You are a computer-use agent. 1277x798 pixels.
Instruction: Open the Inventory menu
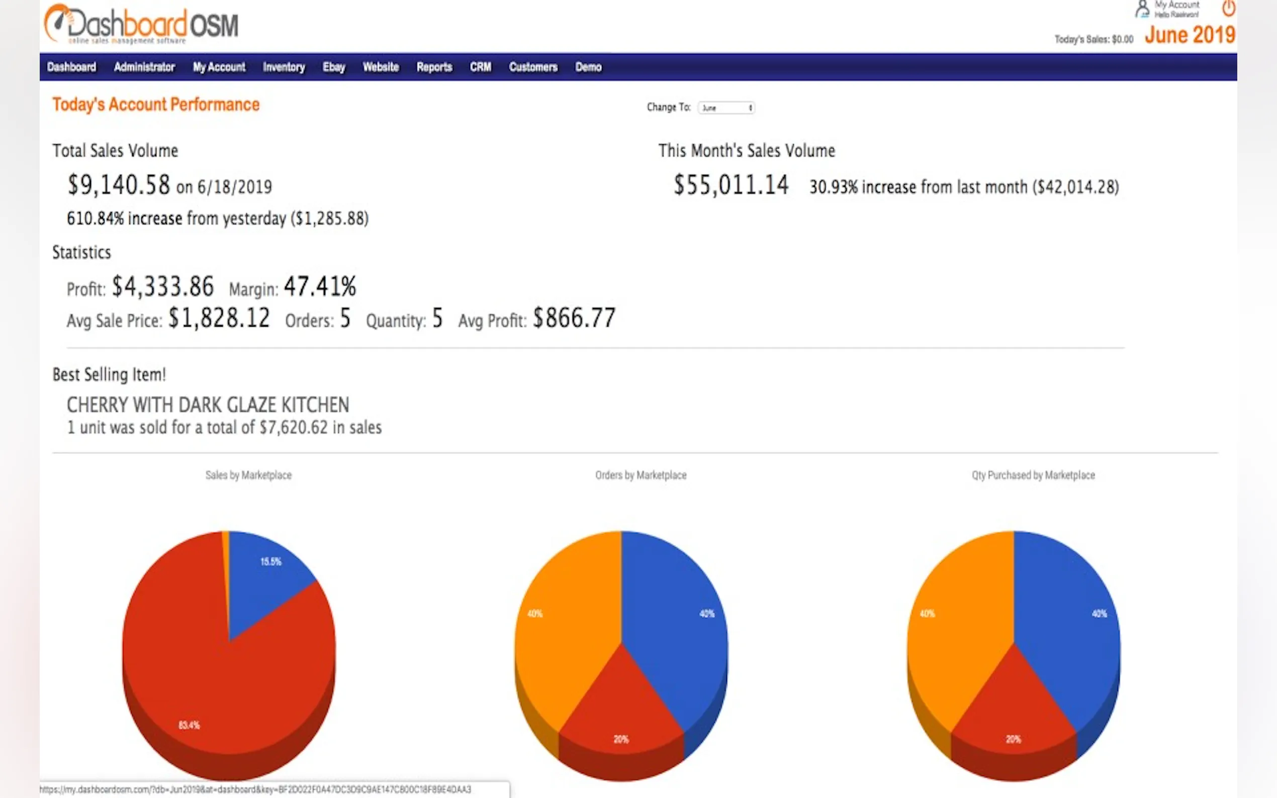(x=284, y=67)
